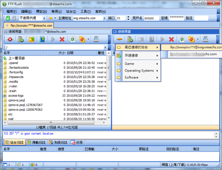Open the 站台(I) menu
The width and height of the screenshot is (222, 170).
click(x=71, y=11)
